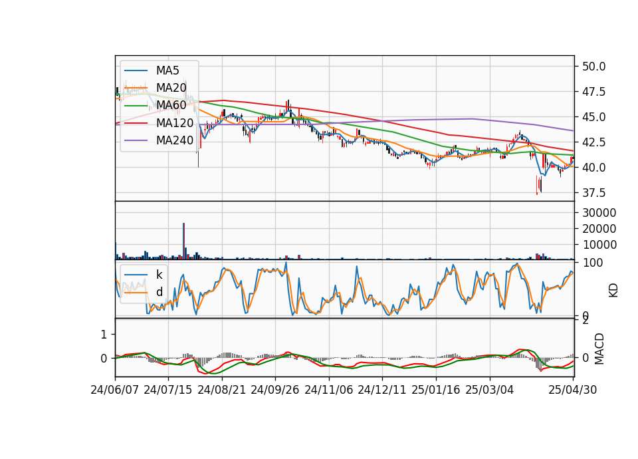Click the 42.5 price axis tick

click(593, 142)
